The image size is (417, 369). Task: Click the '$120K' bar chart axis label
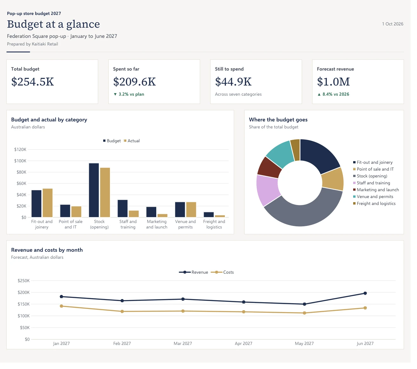(x=20, y=149)
